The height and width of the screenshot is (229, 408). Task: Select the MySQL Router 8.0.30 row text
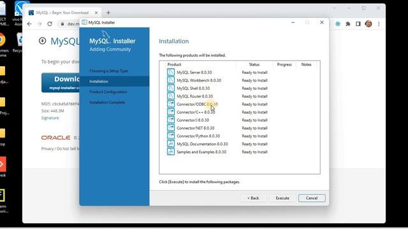[x=195, y=96]
